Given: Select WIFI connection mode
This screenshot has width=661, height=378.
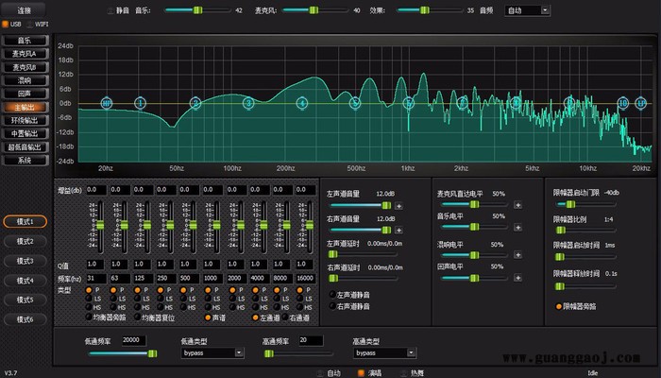Looking at the screenshot, I should [x=30, y=24].
